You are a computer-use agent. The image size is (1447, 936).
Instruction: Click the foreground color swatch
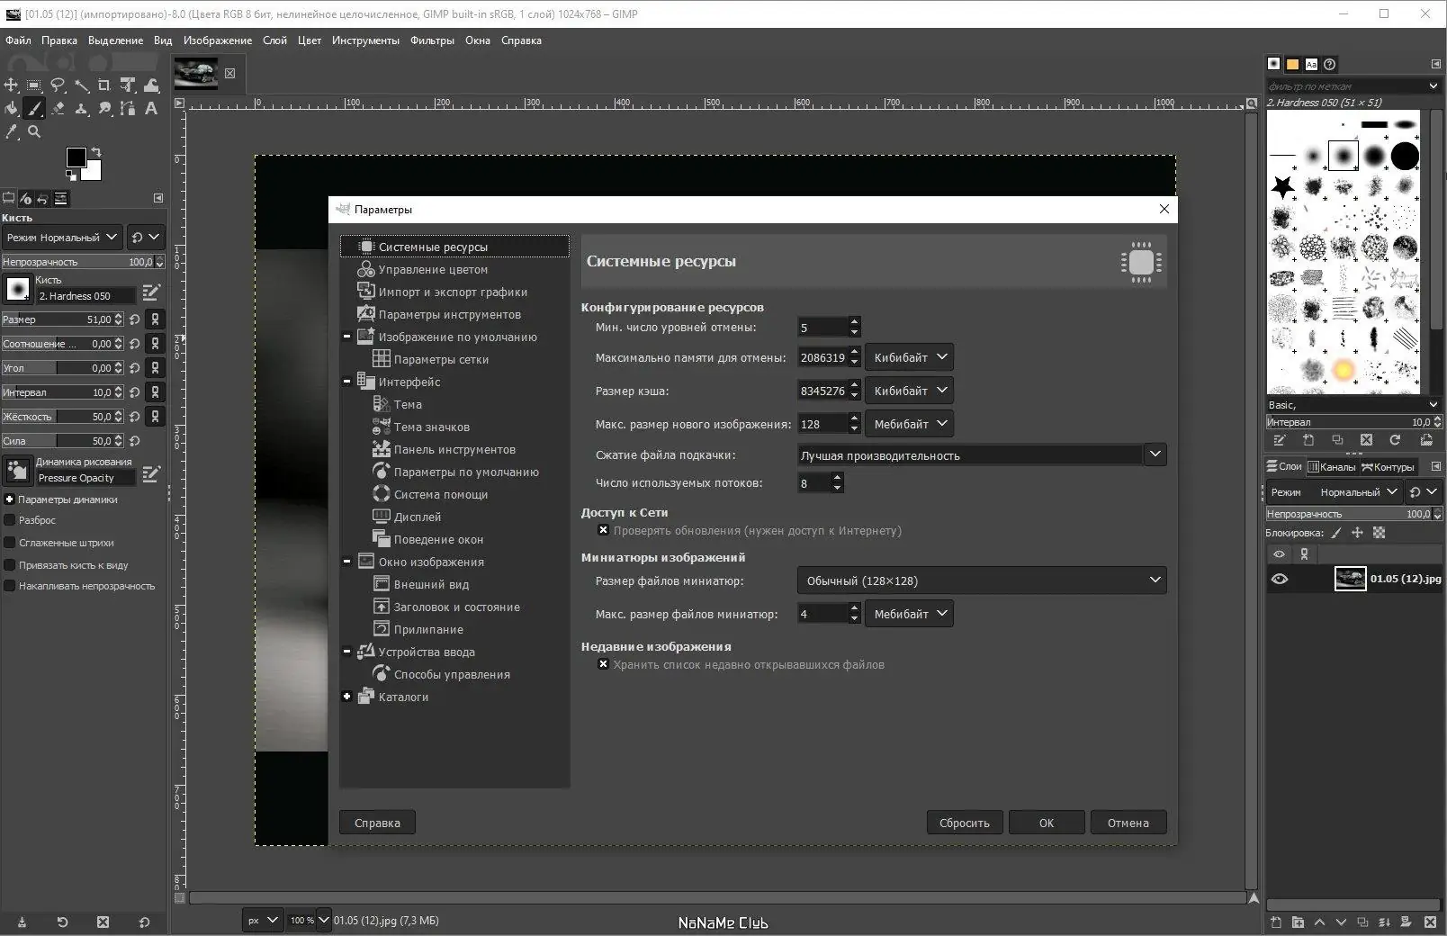pos(76,158)
